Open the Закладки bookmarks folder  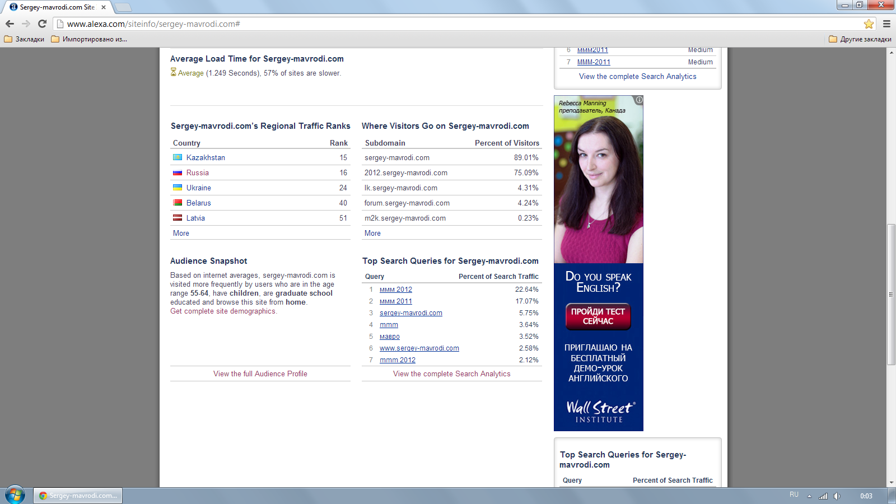click(24, 39)
